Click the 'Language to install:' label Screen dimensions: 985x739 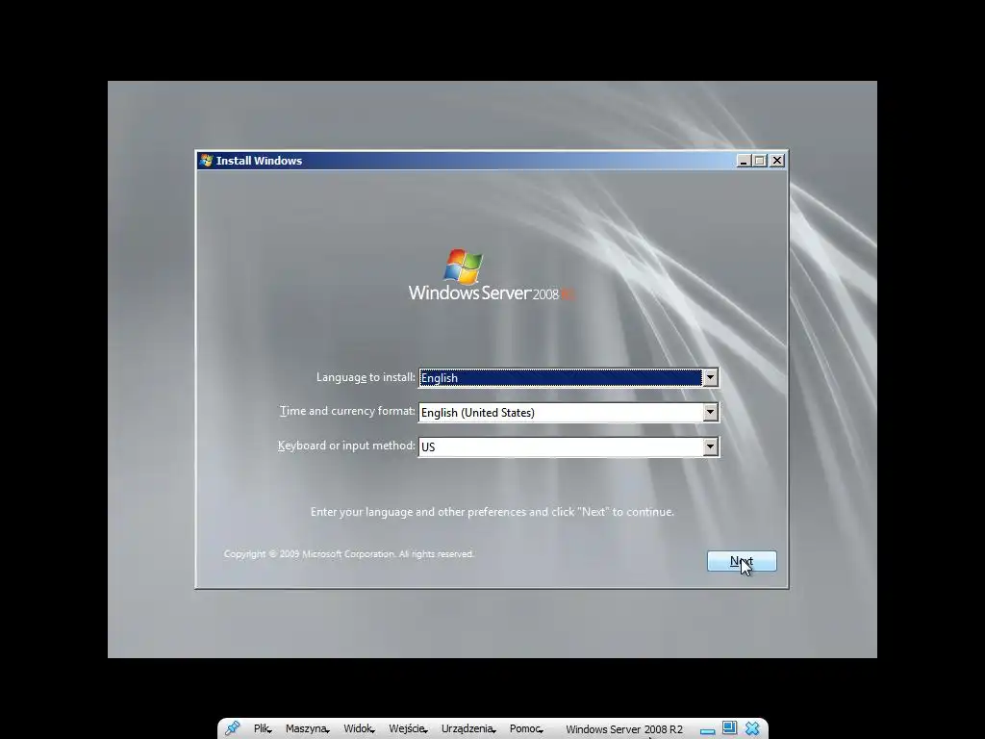click(366, 377)
